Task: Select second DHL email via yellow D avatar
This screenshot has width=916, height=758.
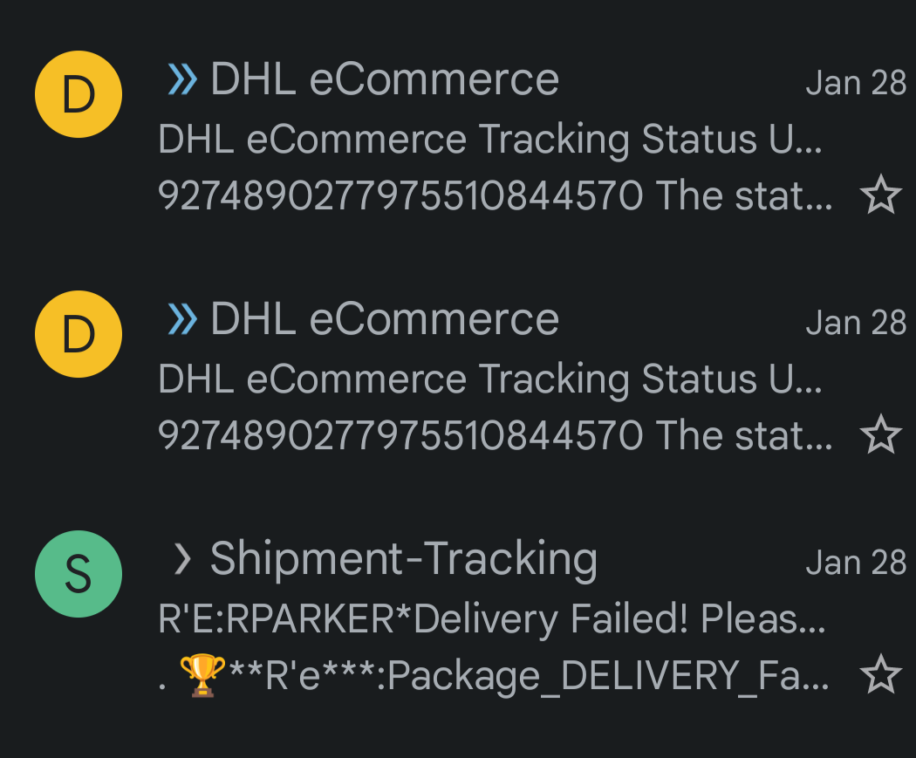Action: 79,334
